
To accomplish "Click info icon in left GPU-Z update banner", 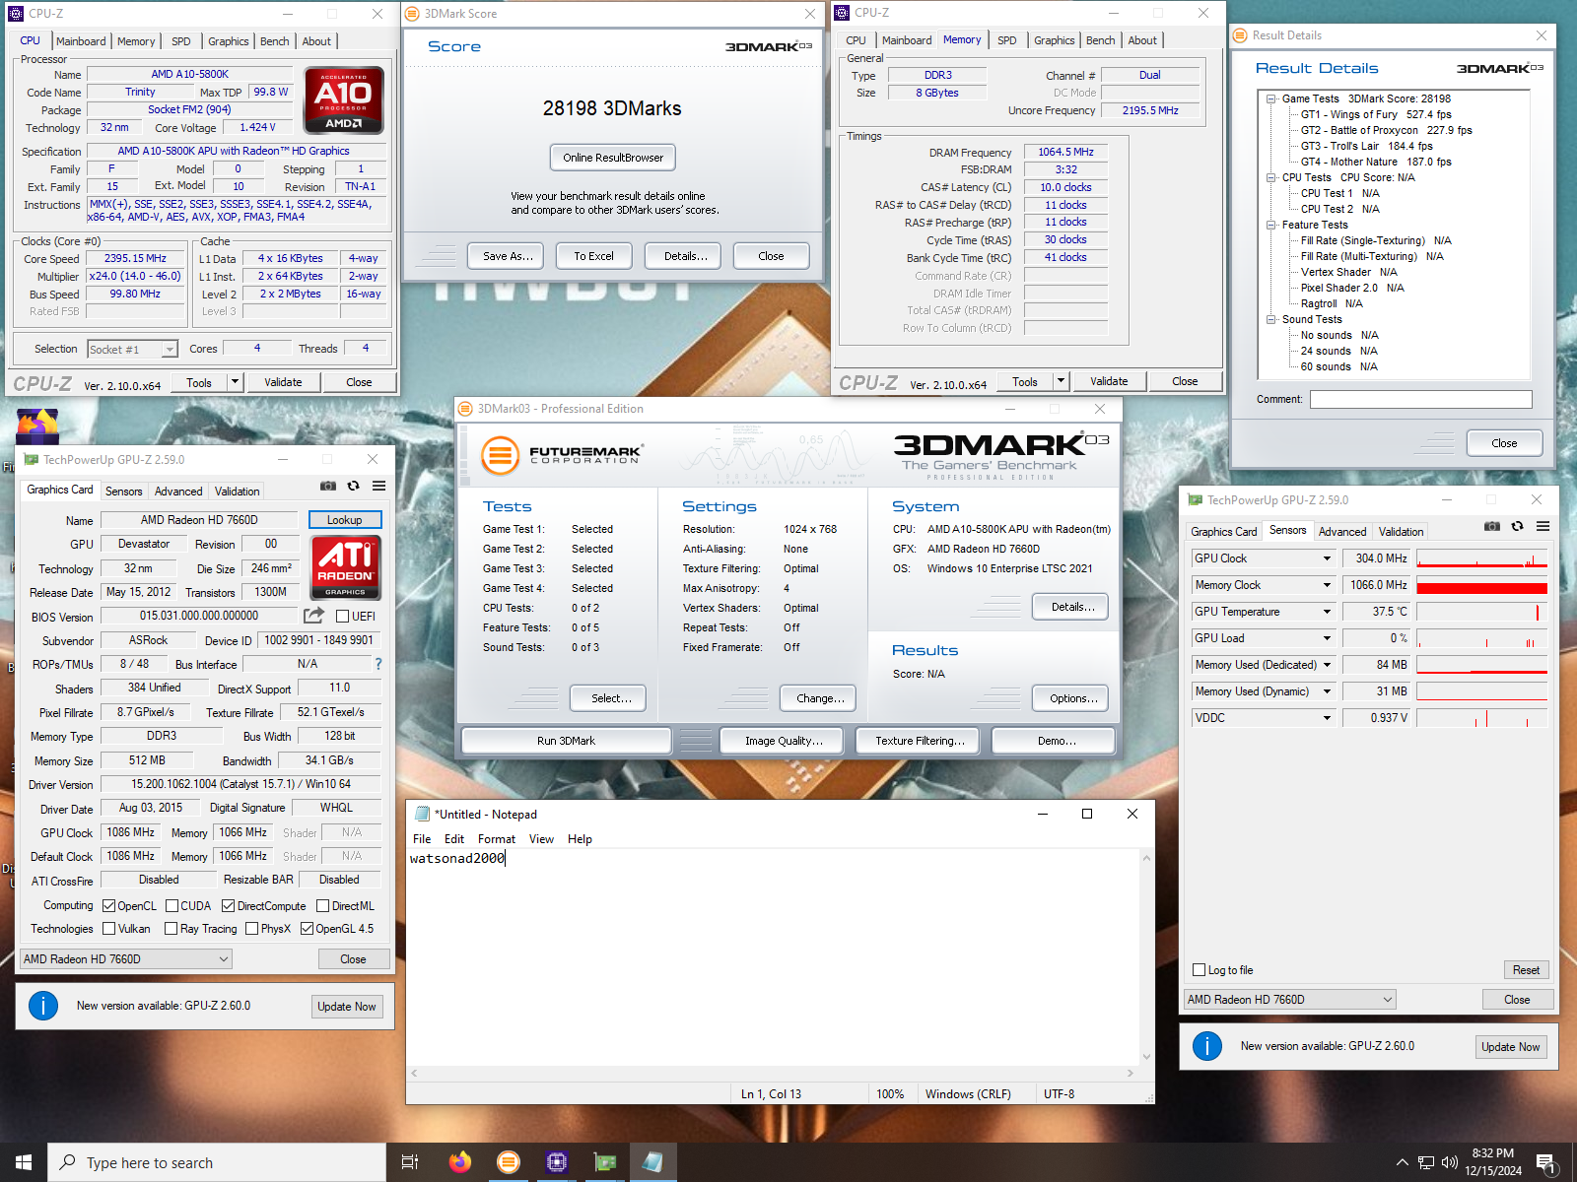I will click(x=43, y=1006).
